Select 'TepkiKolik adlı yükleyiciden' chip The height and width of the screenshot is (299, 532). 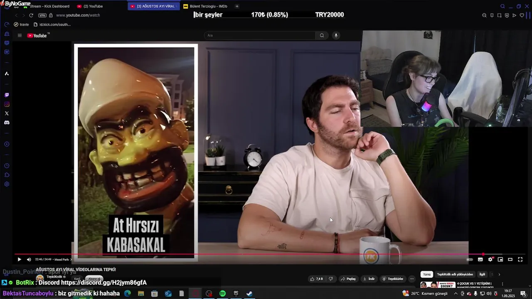455,274
